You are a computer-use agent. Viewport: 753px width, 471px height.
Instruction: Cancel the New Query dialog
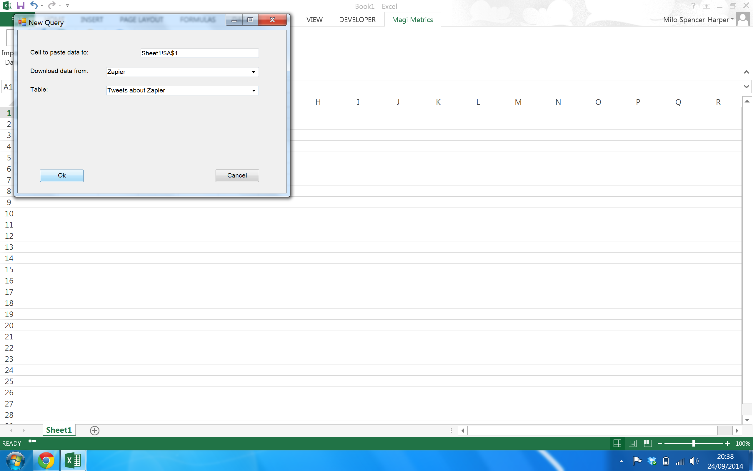point(237,175)
